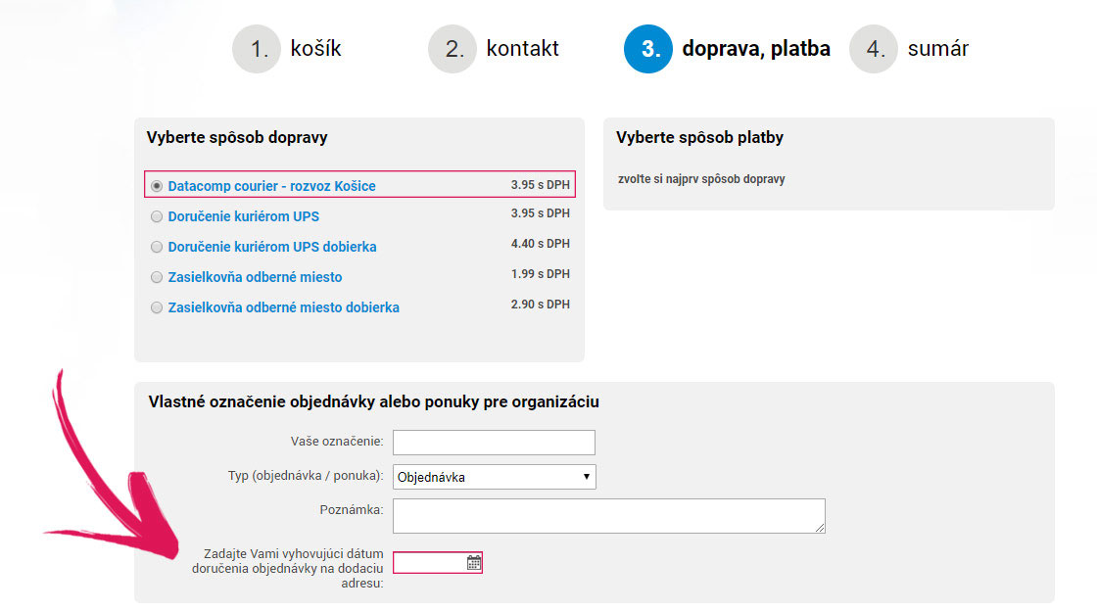
Task: Select Zasielkovňa odberné miesto radio button
Action: point(157,277)
